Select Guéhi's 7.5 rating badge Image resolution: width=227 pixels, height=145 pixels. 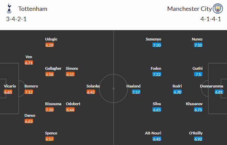(198, 74)
